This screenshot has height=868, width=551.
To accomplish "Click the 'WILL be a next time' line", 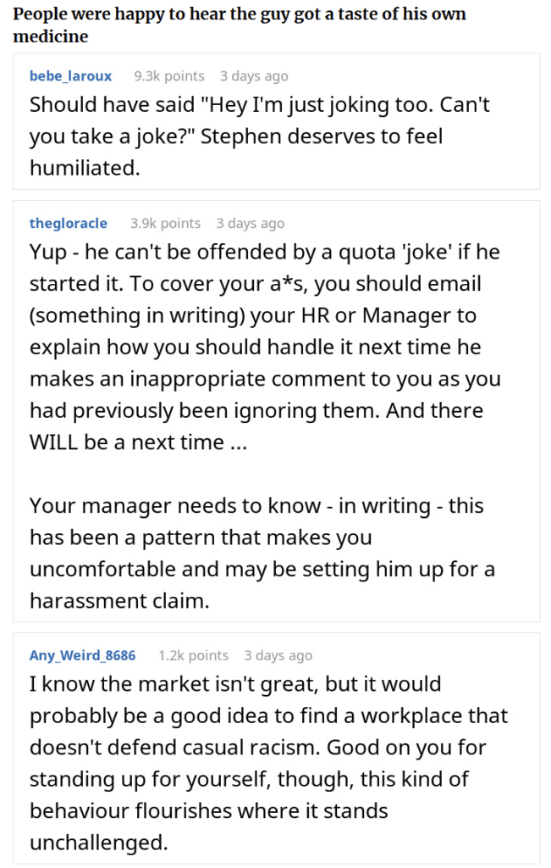I will [x=138, y=442].
